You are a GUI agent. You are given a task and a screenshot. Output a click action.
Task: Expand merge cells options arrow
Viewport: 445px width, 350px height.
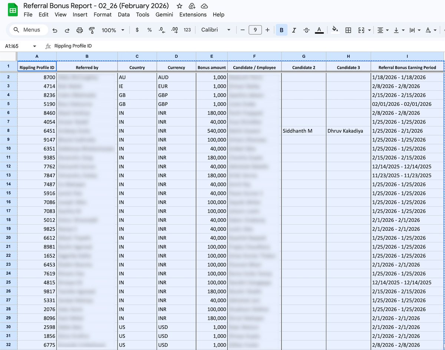tap(369, 30)
